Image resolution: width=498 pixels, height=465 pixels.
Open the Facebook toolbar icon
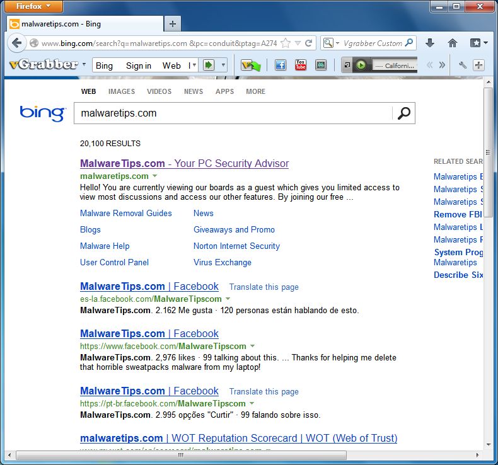point(281,66)
